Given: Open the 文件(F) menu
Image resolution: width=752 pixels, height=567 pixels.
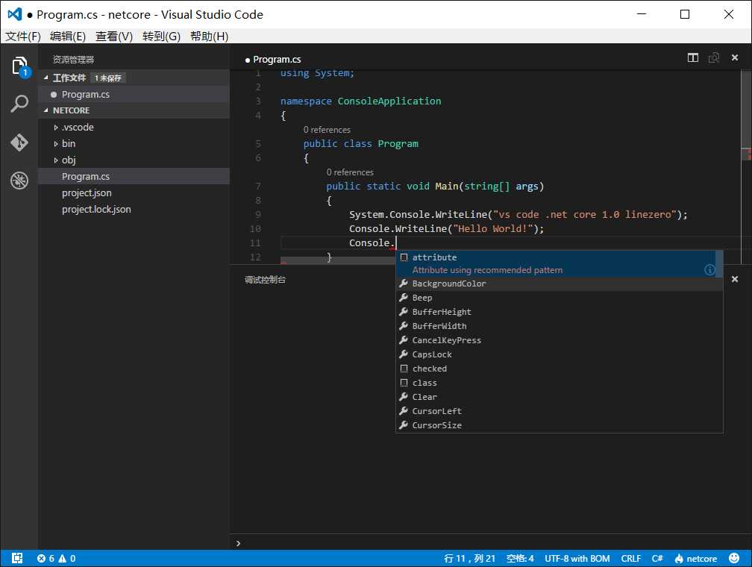Looking at the screenshot, I should (x=22, y=37).
